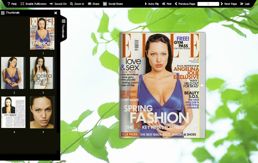Click the Zoom In magnifier button
The width and height of the screenshot is (258, 163).
point(77,4)
